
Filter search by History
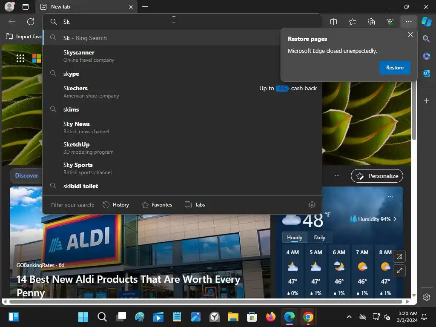click(x=116, y=205)
